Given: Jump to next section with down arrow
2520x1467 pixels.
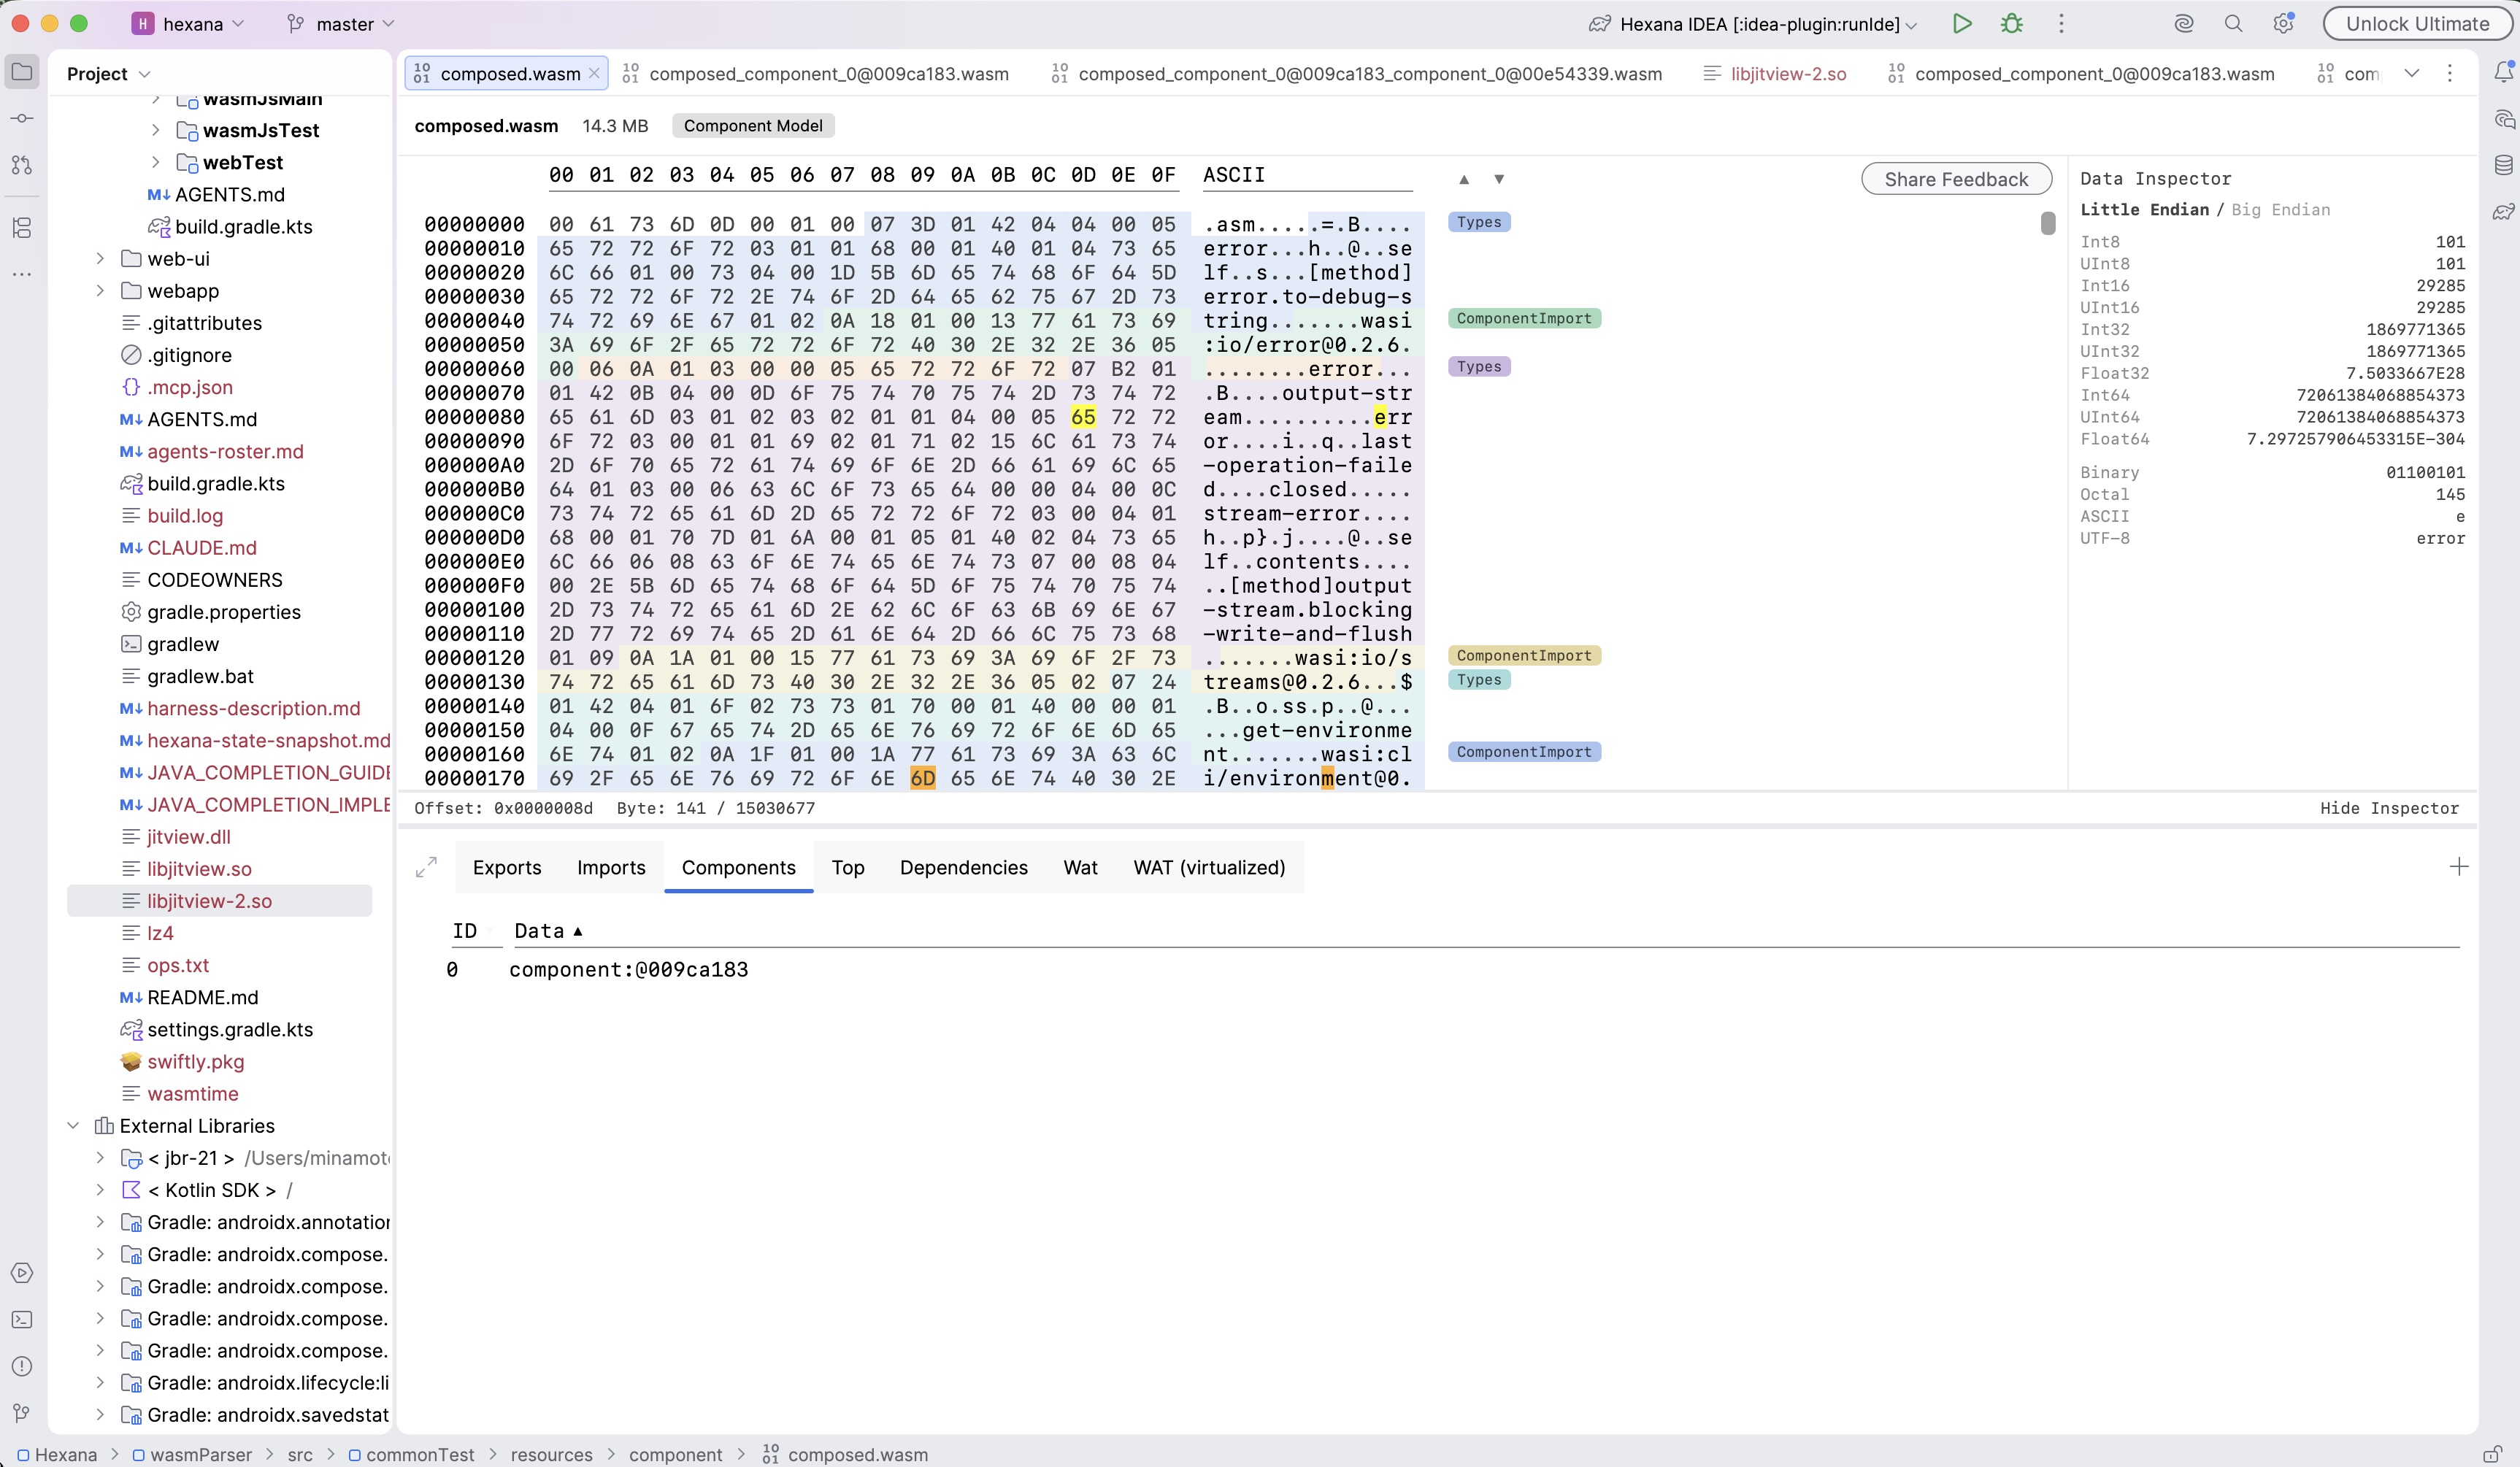Looking at the screenshot, I should click(1499, 180).
